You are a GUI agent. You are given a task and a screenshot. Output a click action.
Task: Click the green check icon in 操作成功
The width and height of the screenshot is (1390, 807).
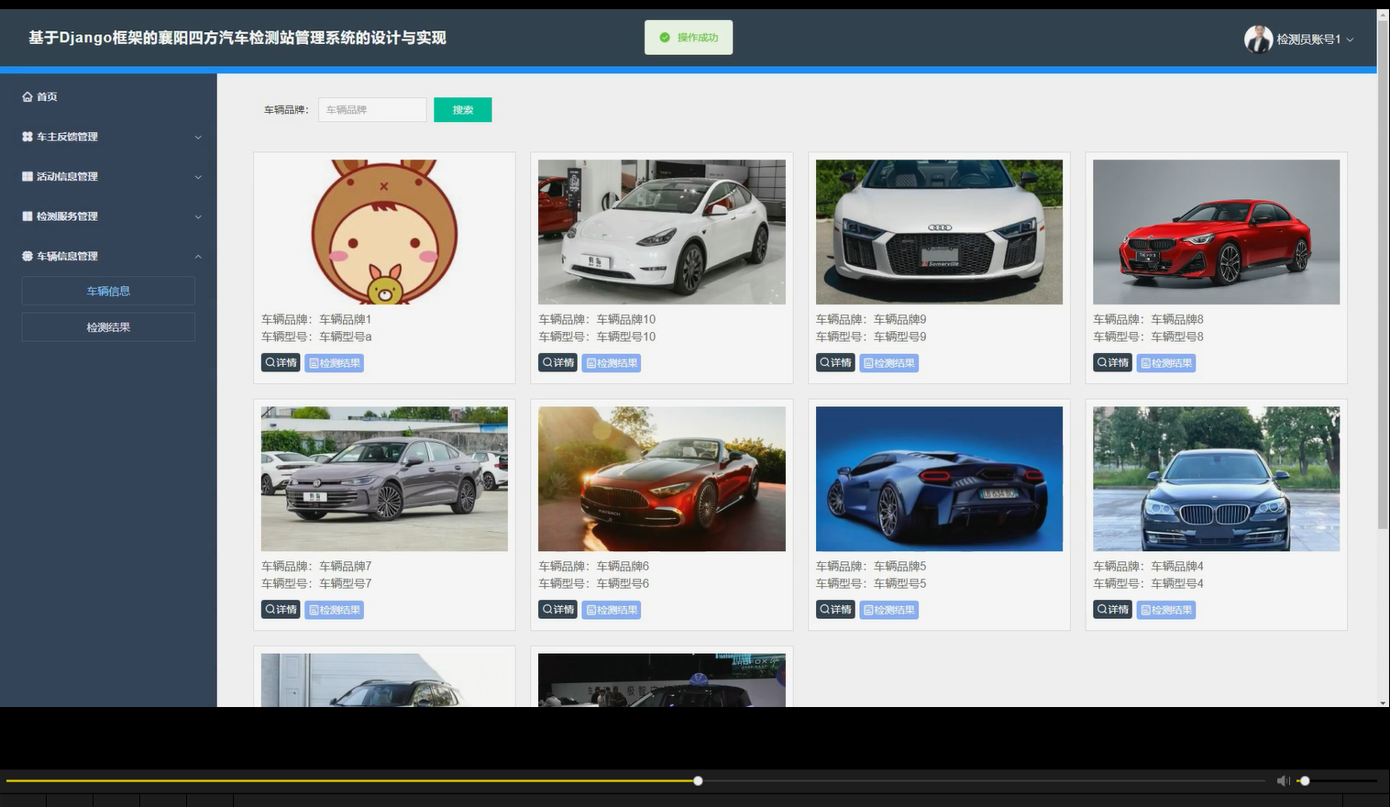click(665, 38)
